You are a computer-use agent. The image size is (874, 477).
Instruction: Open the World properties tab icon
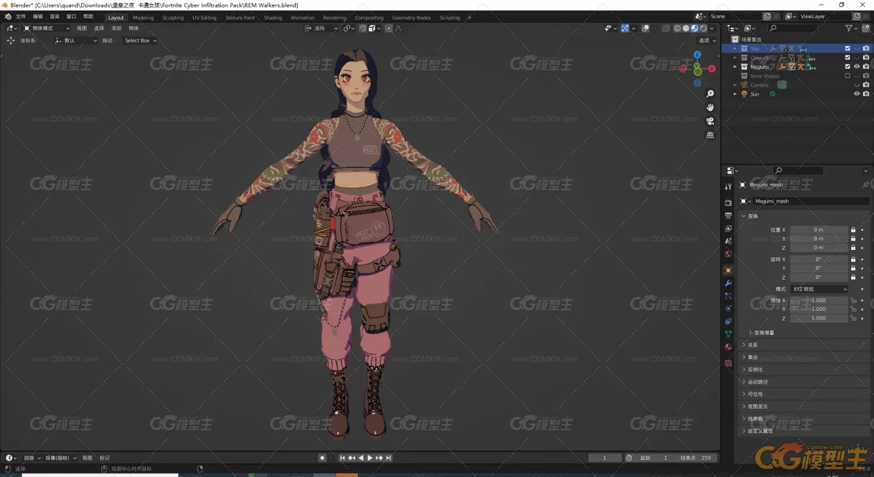tap(728, 254)
